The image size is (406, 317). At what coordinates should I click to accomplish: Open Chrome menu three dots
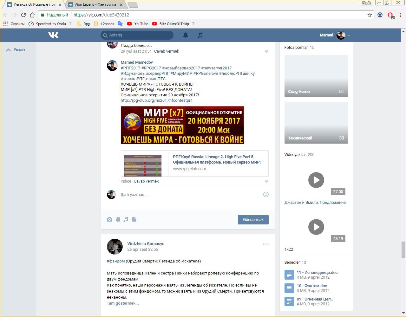[x=401, y=15]
